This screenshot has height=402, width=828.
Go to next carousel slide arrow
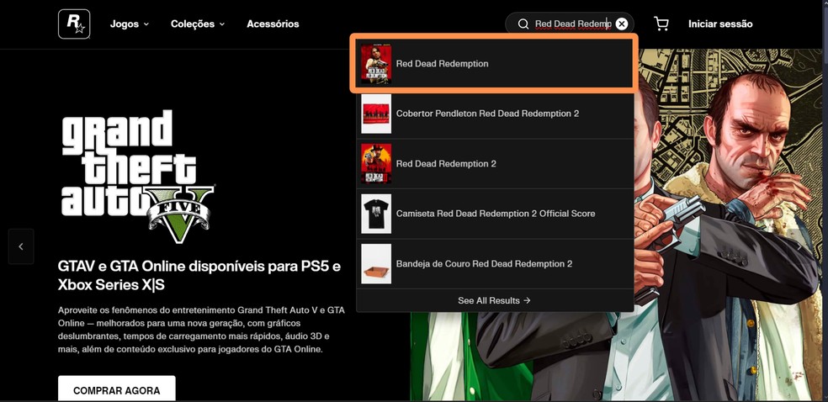(x=799, y=246)
